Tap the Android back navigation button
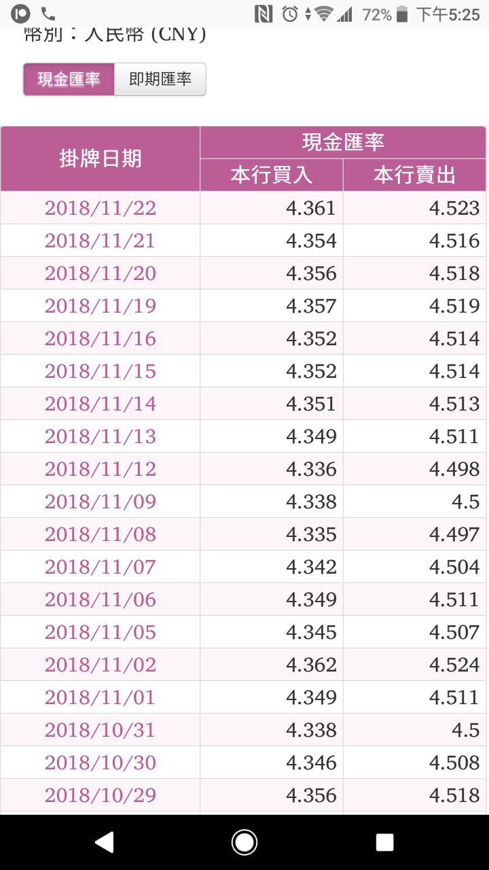The image size is (489, 870). (104, 842)
